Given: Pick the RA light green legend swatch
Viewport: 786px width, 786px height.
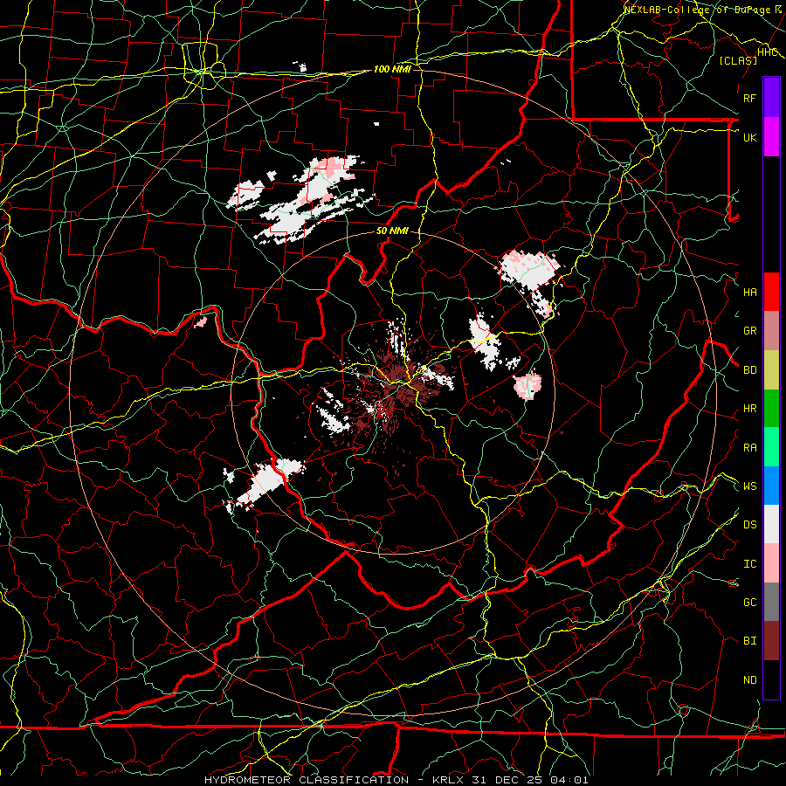Looking at the screenshot, I should 771,447.
